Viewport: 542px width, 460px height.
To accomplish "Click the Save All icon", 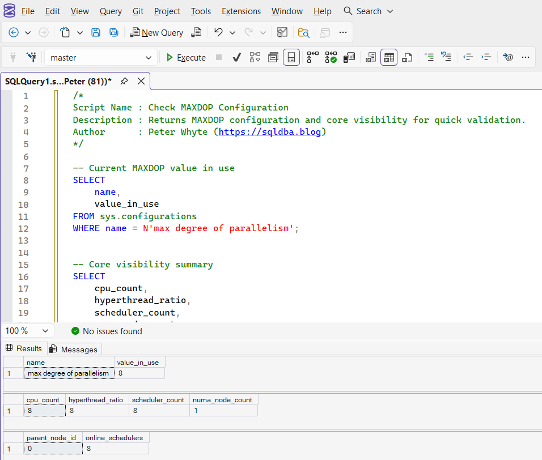I will 114,32.
